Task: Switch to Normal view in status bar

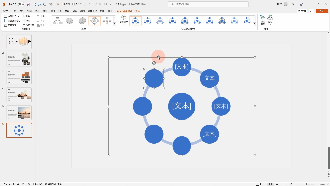Action: tap(270, 184)
